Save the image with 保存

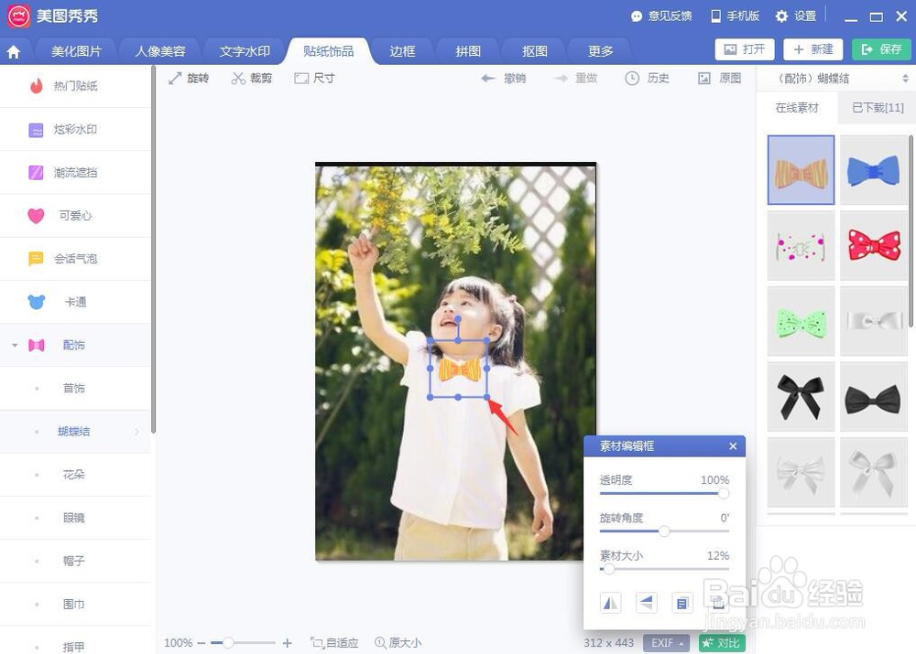880,49
